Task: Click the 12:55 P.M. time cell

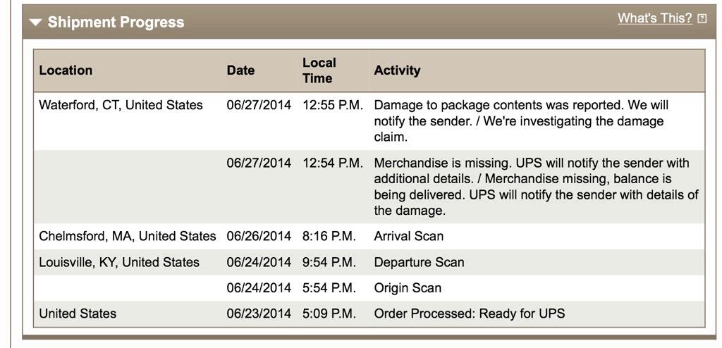Action: coord(333,105)
